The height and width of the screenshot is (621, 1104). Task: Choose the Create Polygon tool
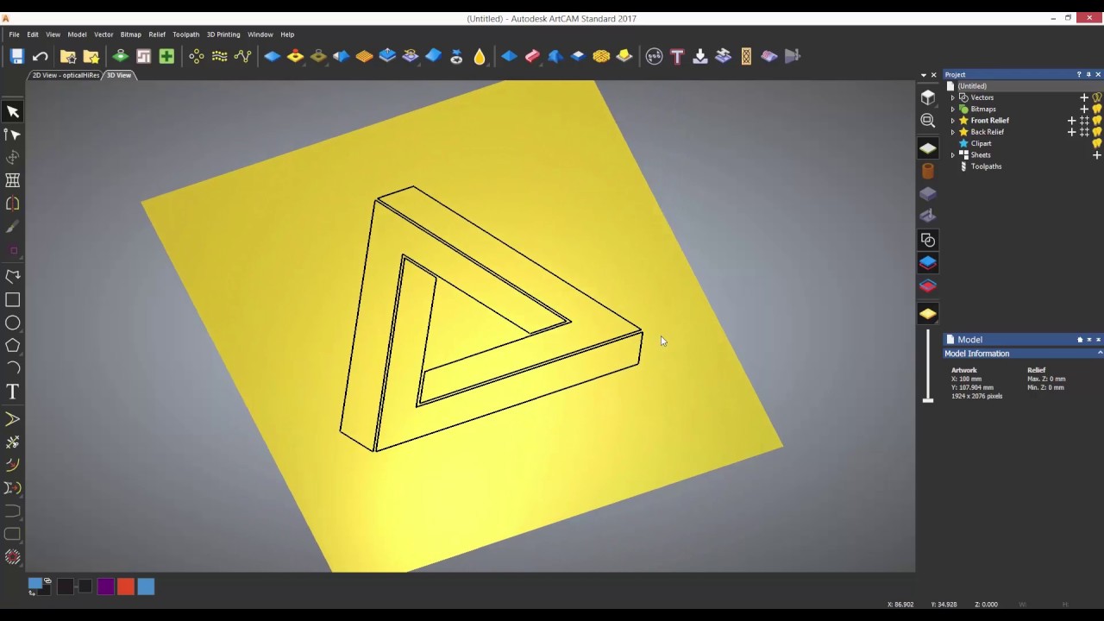point(13,345)
